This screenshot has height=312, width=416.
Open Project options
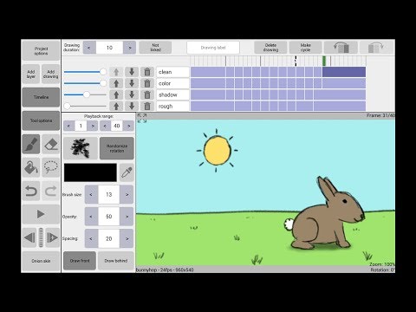[x=41, y=51]
